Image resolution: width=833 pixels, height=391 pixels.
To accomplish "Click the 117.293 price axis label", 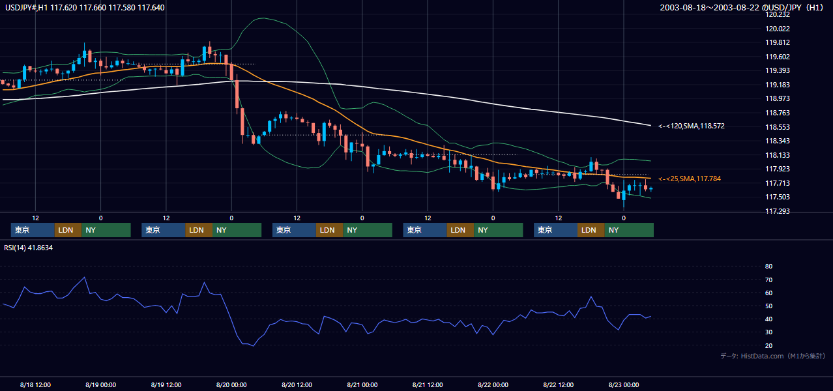I will (778, 211).
